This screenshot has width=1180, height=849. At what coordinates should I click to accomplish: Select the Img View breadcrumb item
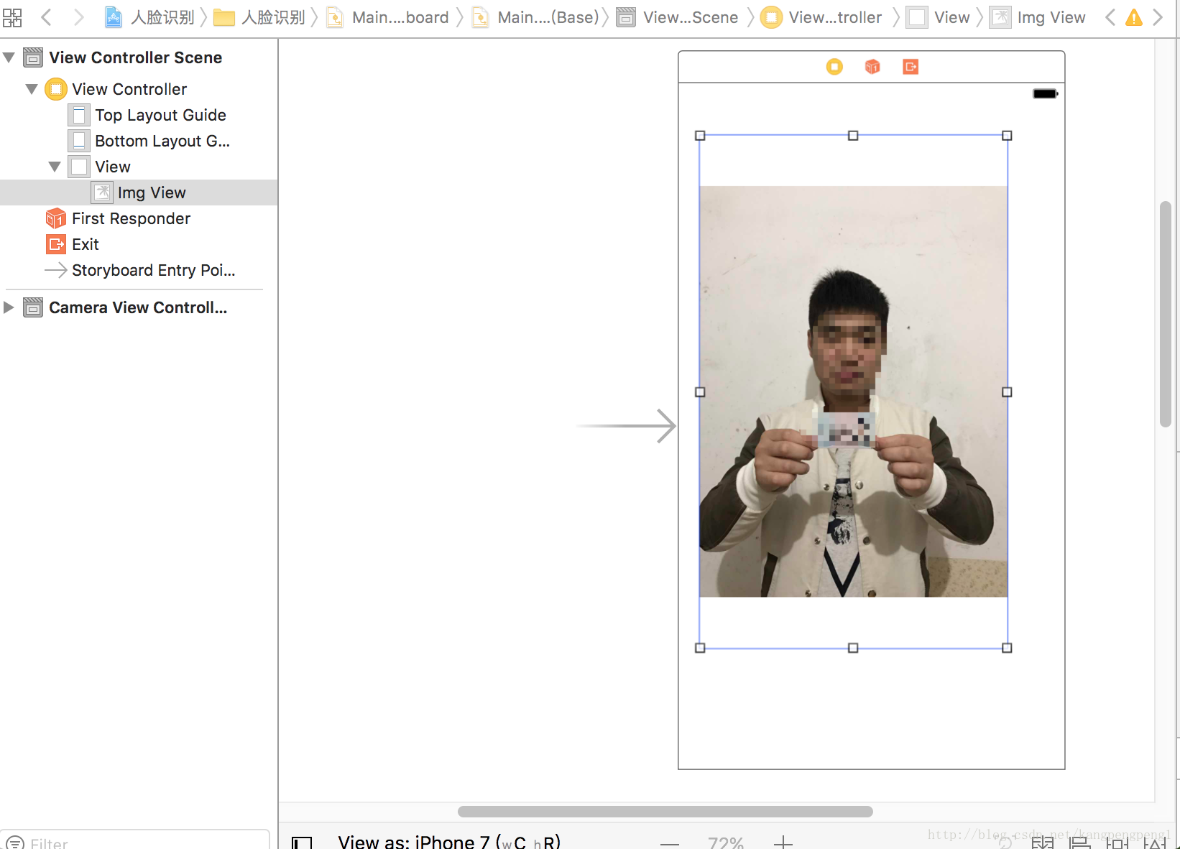pos(1038,17)
